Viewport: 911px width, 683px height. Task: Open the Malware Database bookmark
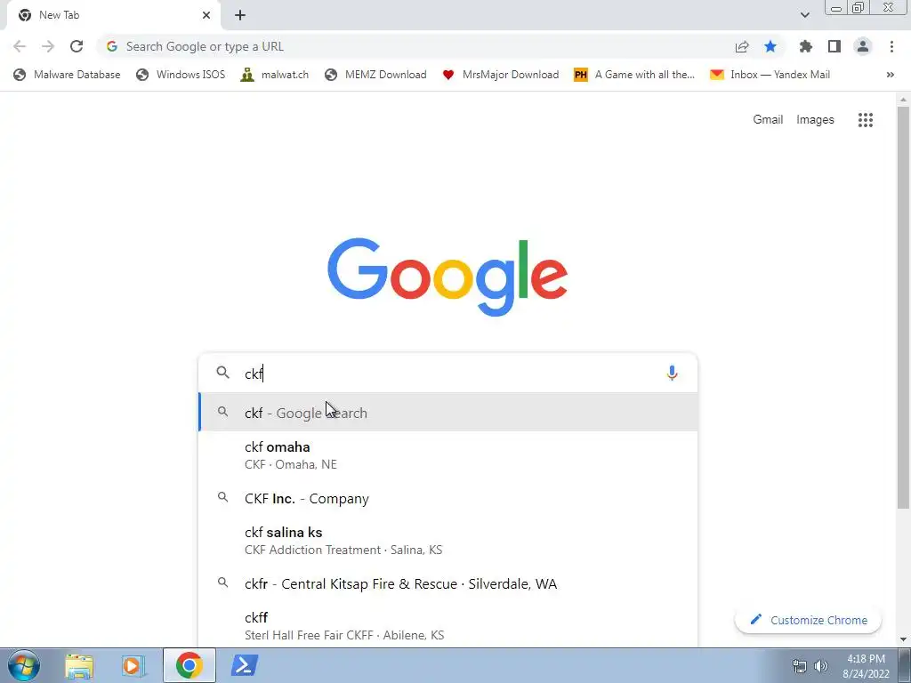pyautogui.click(x=67, y=75)
